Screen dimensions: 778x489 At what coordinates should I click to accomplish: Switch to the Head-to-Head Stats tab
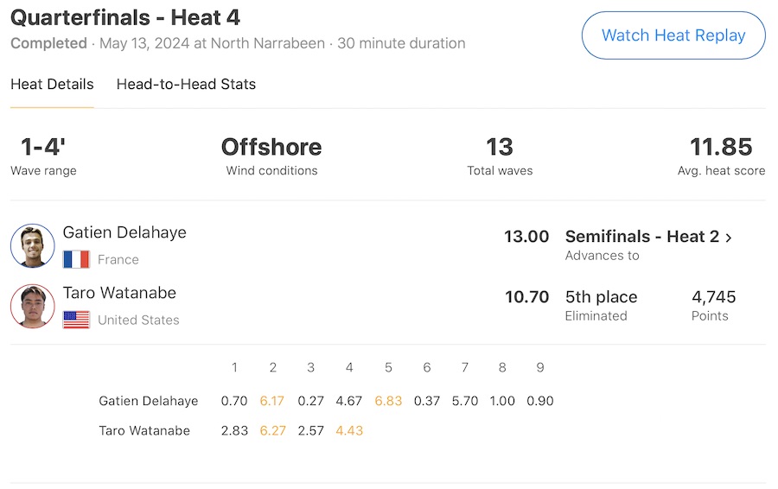click(186, 85)
